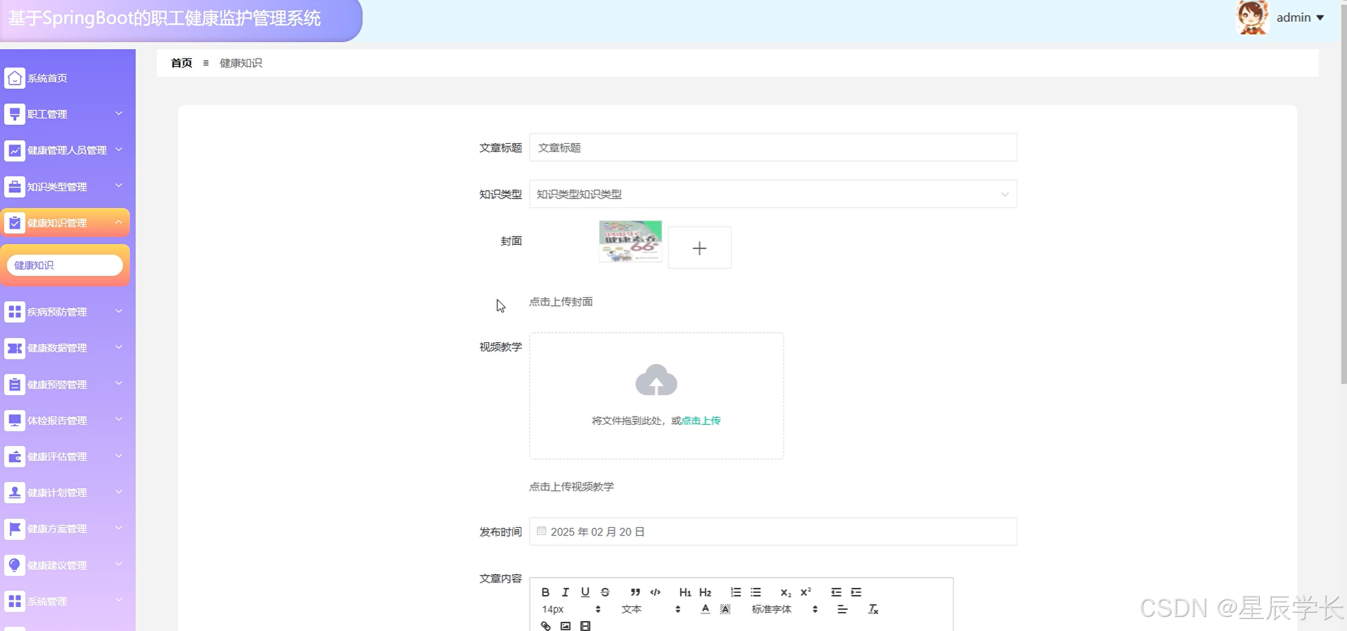Select the subscript icon in the toolbar

[x=785, y=592]
